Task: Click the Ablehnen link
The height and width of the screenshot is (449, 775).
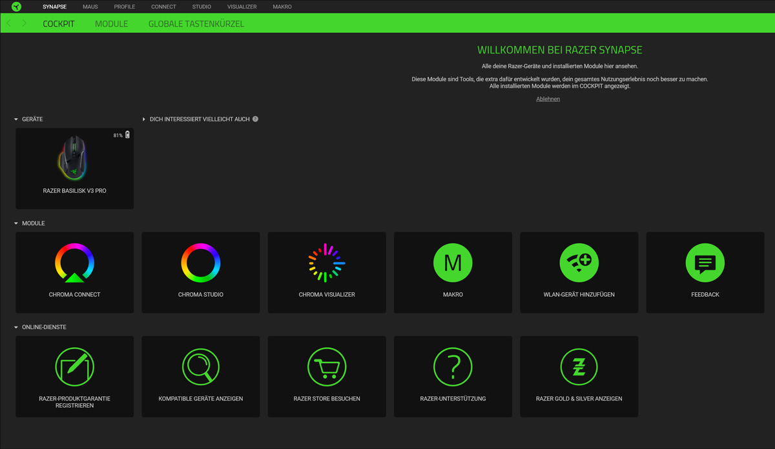Action: click(x=548, y=99)
